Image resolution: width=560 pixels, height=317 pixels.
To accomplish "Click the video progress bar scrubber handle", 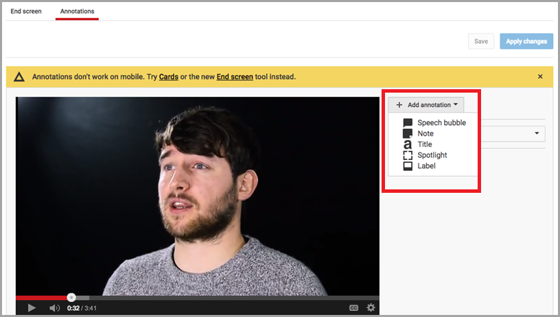I will coord(71,297).
